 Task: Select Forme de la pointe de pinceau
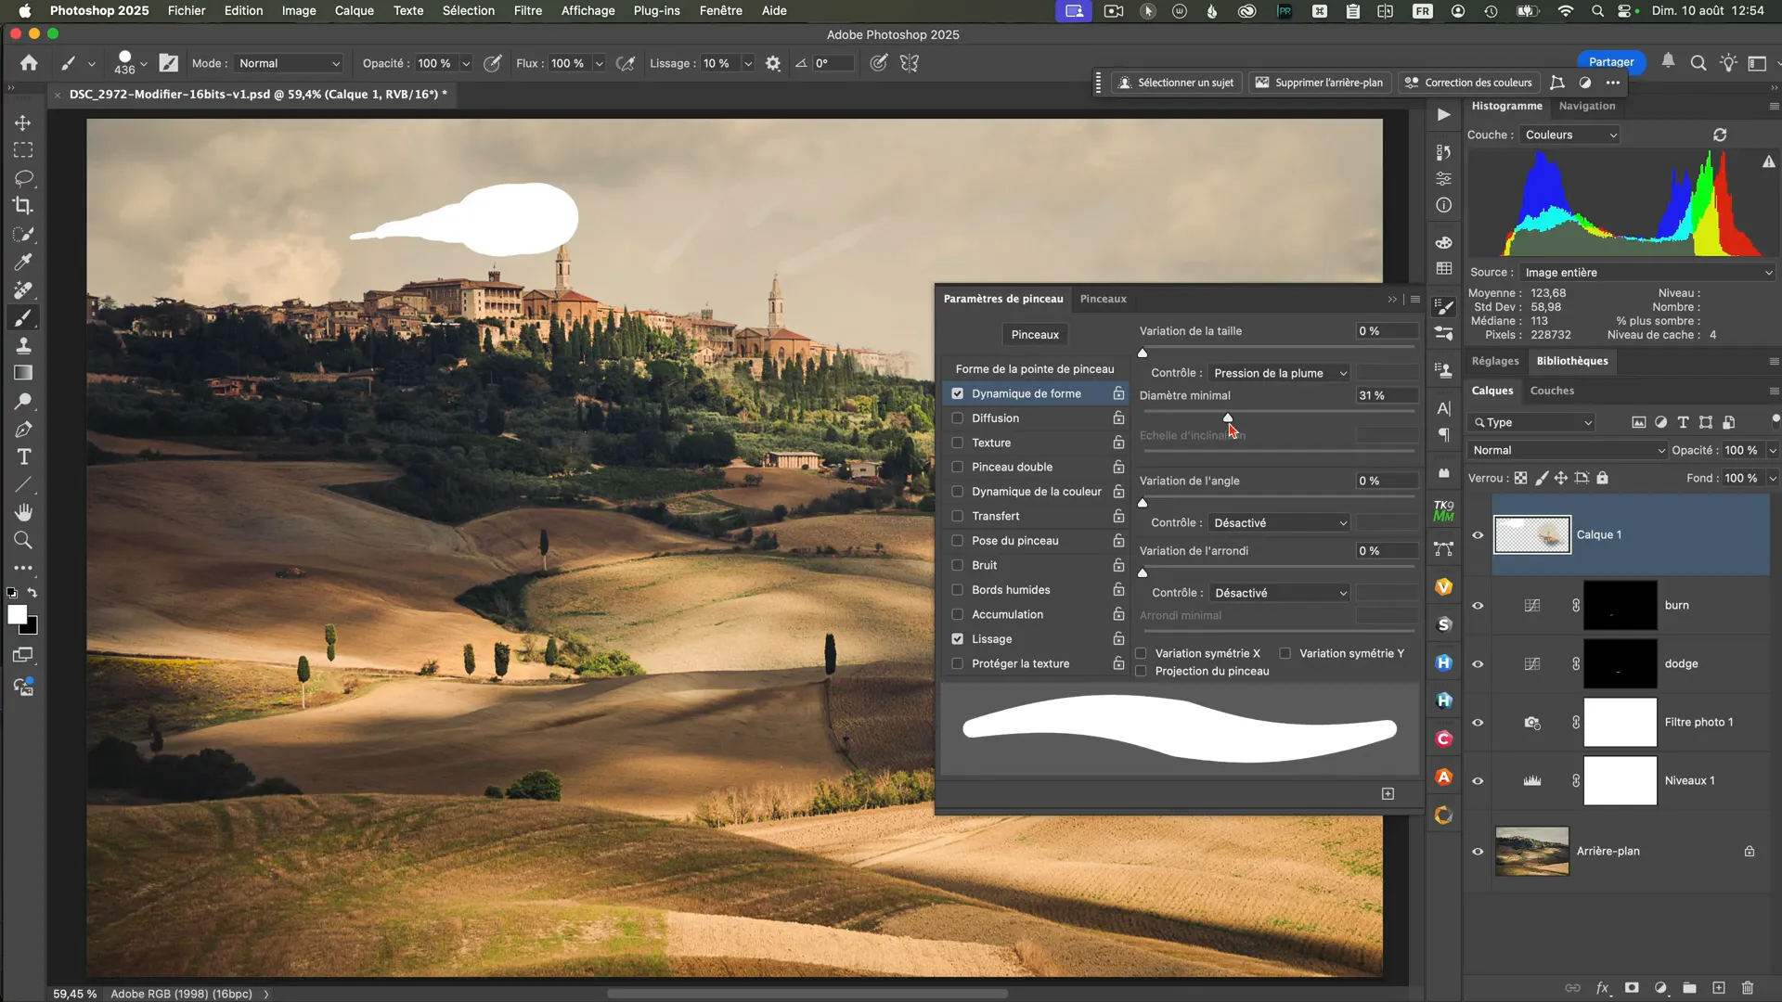1035,368
